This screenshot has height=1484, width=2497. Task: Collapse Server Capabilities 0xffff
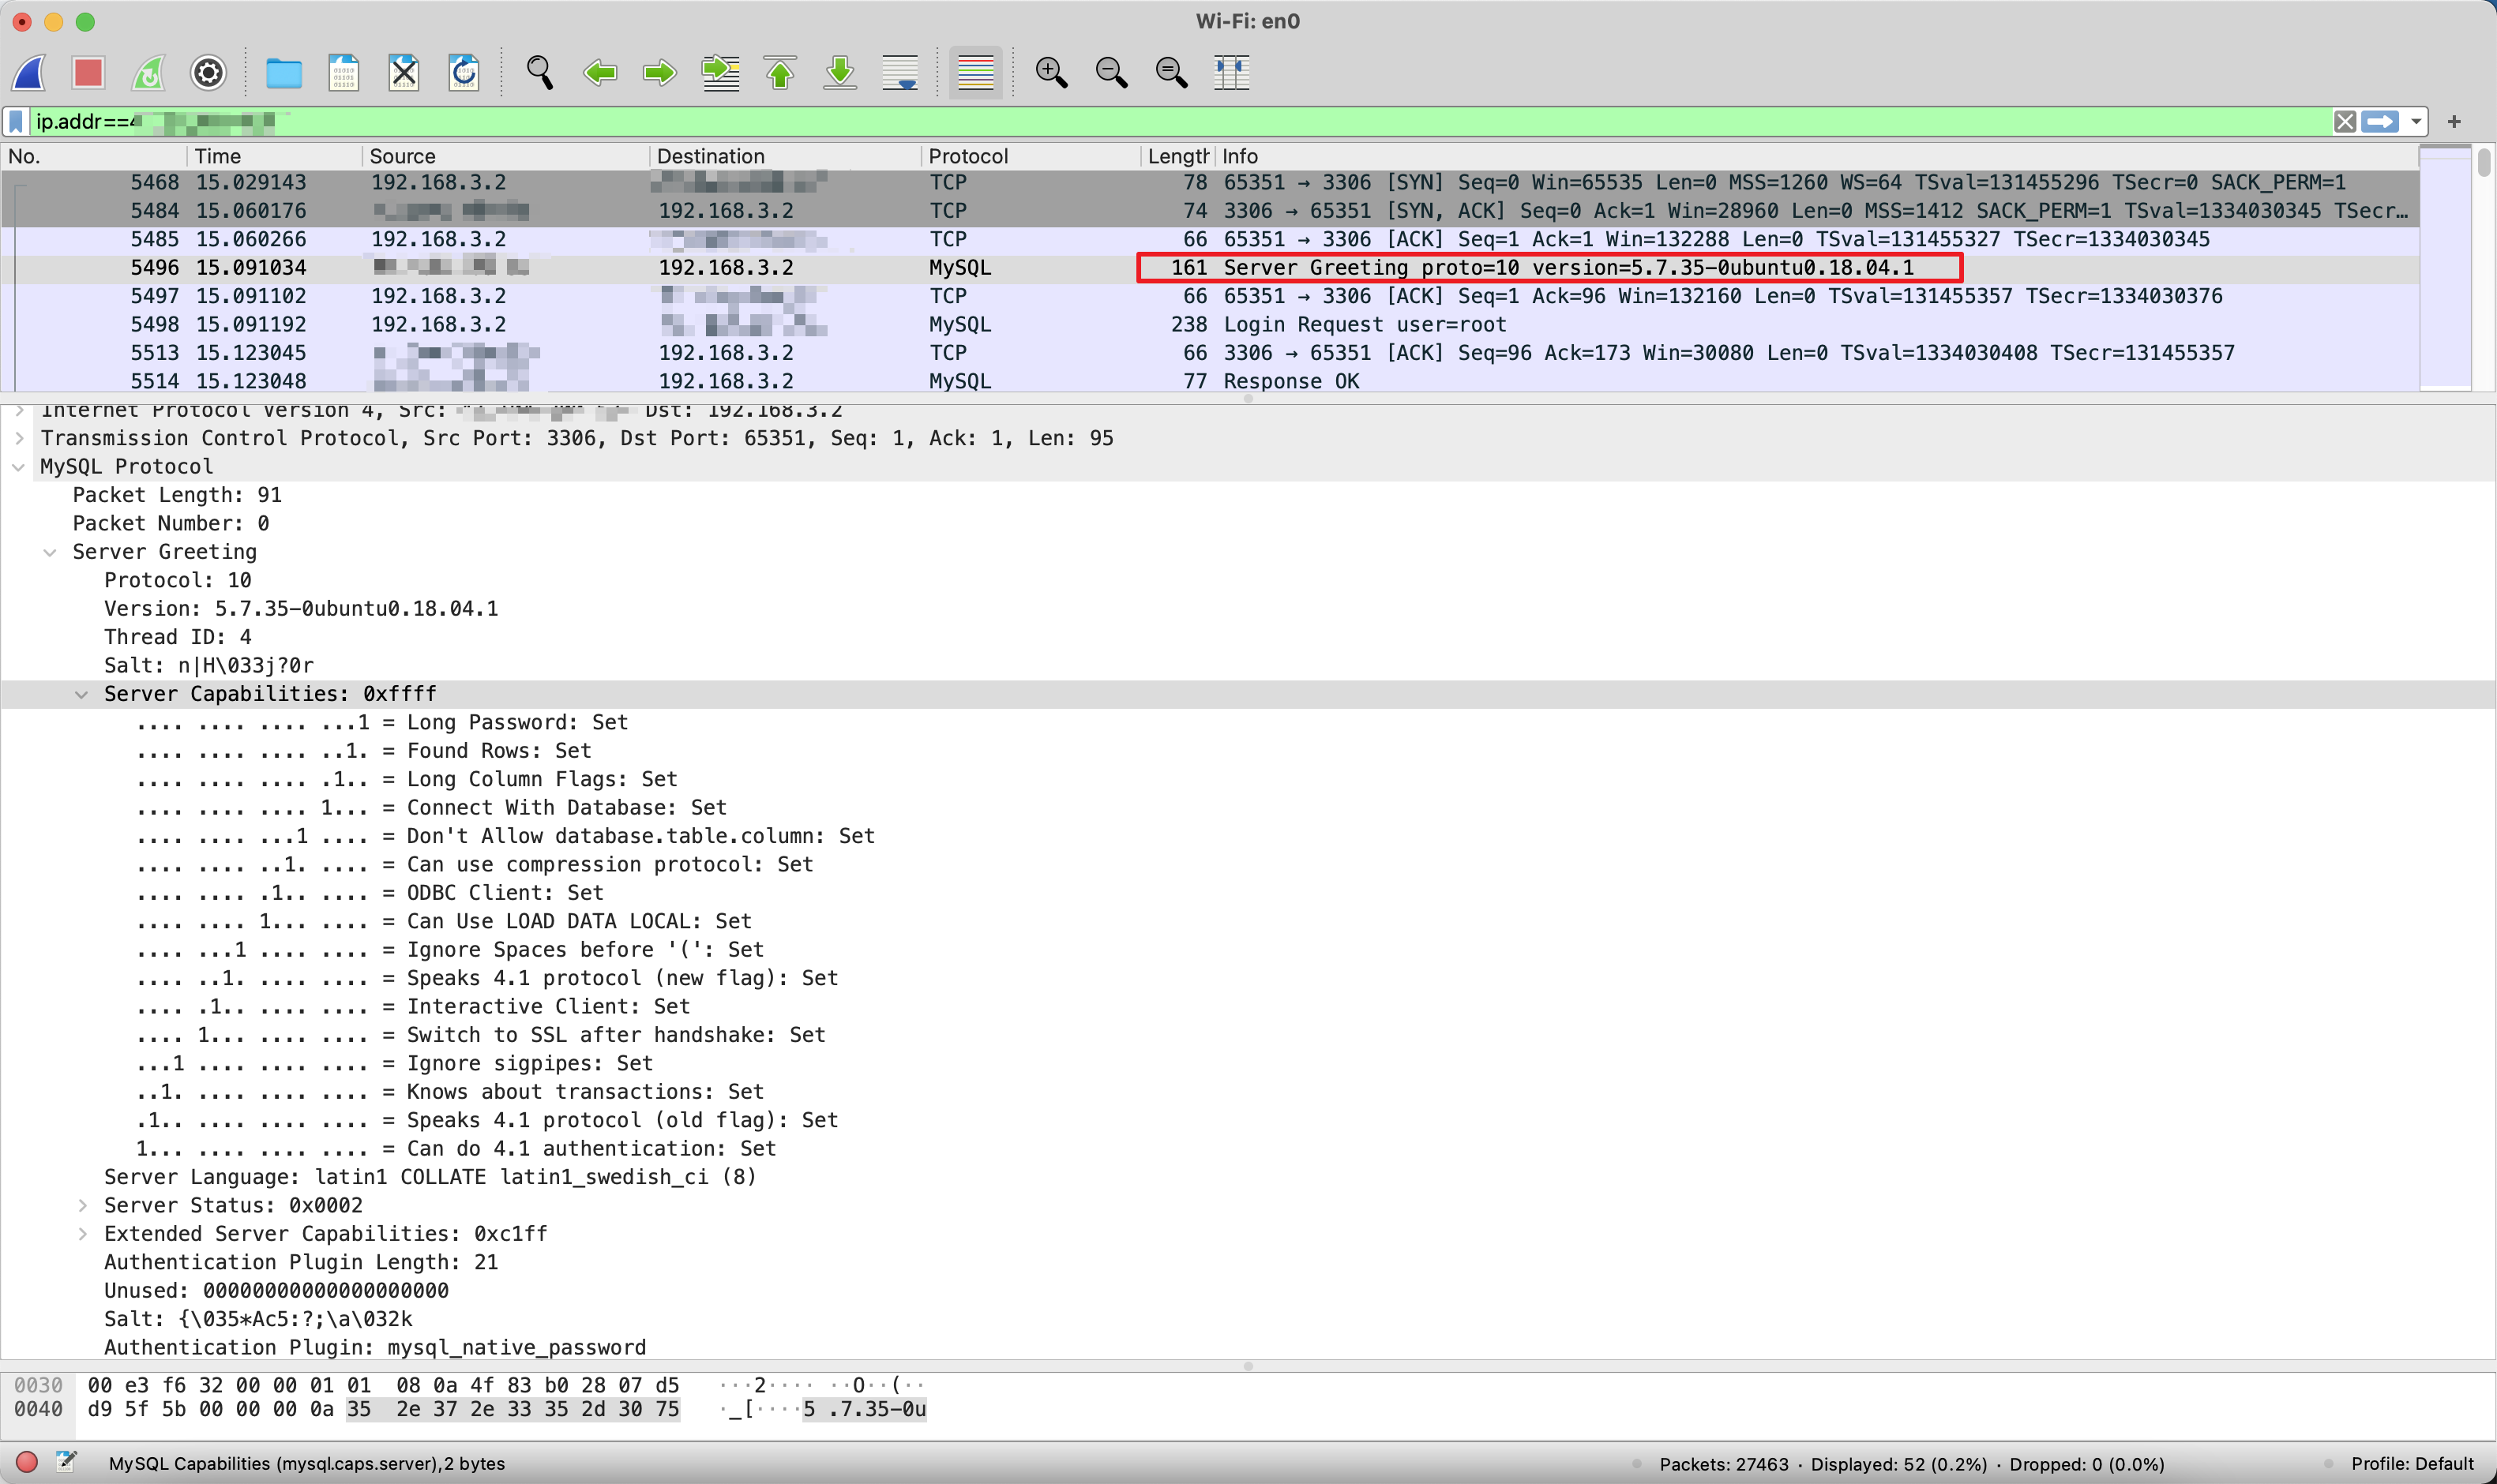pos(82,694)
